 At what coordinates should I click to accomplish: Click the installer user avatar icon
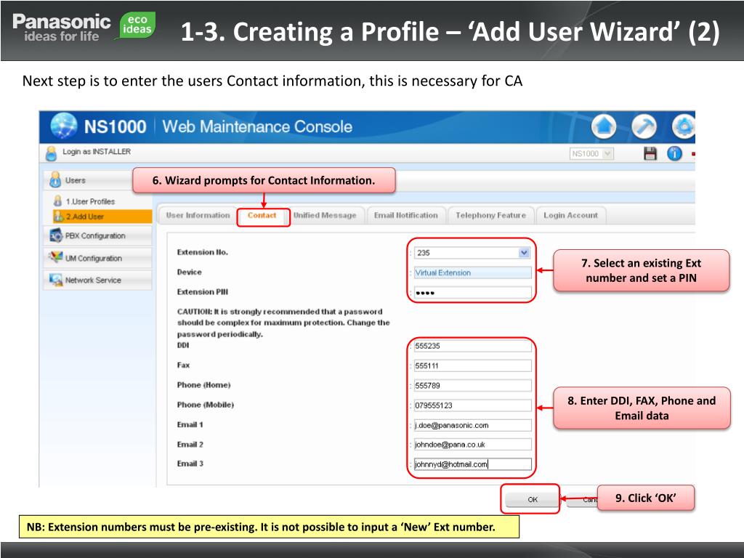pyautogui.click(x=52, y=153)
